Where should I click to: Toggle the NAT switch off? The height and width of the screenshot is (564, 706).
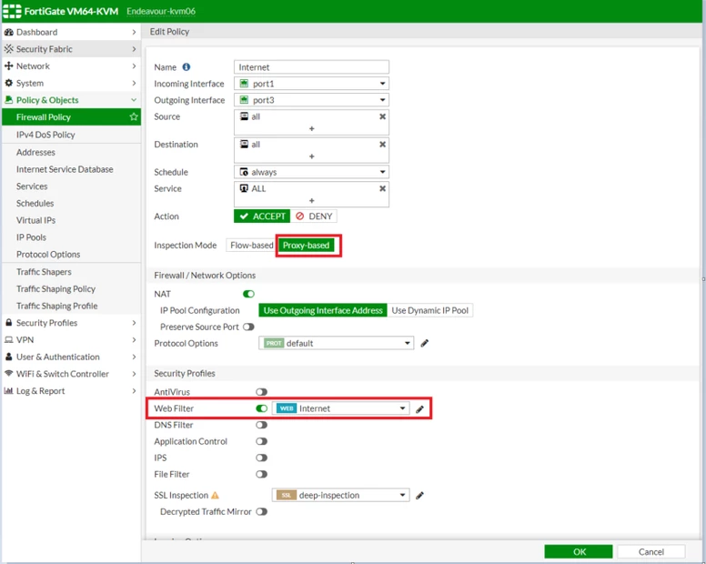click(248, 294)
